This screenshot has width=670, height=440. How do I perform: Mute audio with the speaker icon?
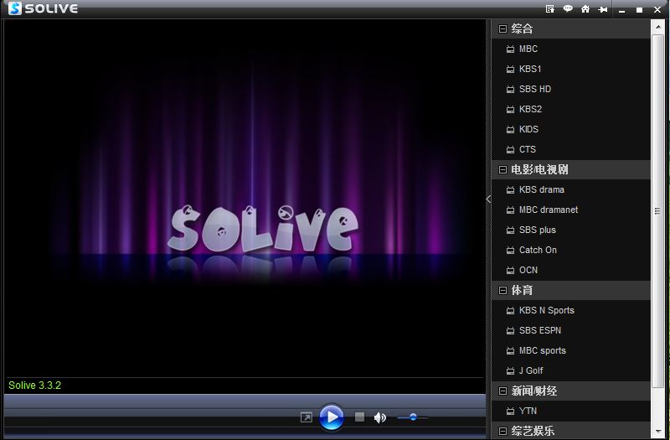click(x=380, y=417)
